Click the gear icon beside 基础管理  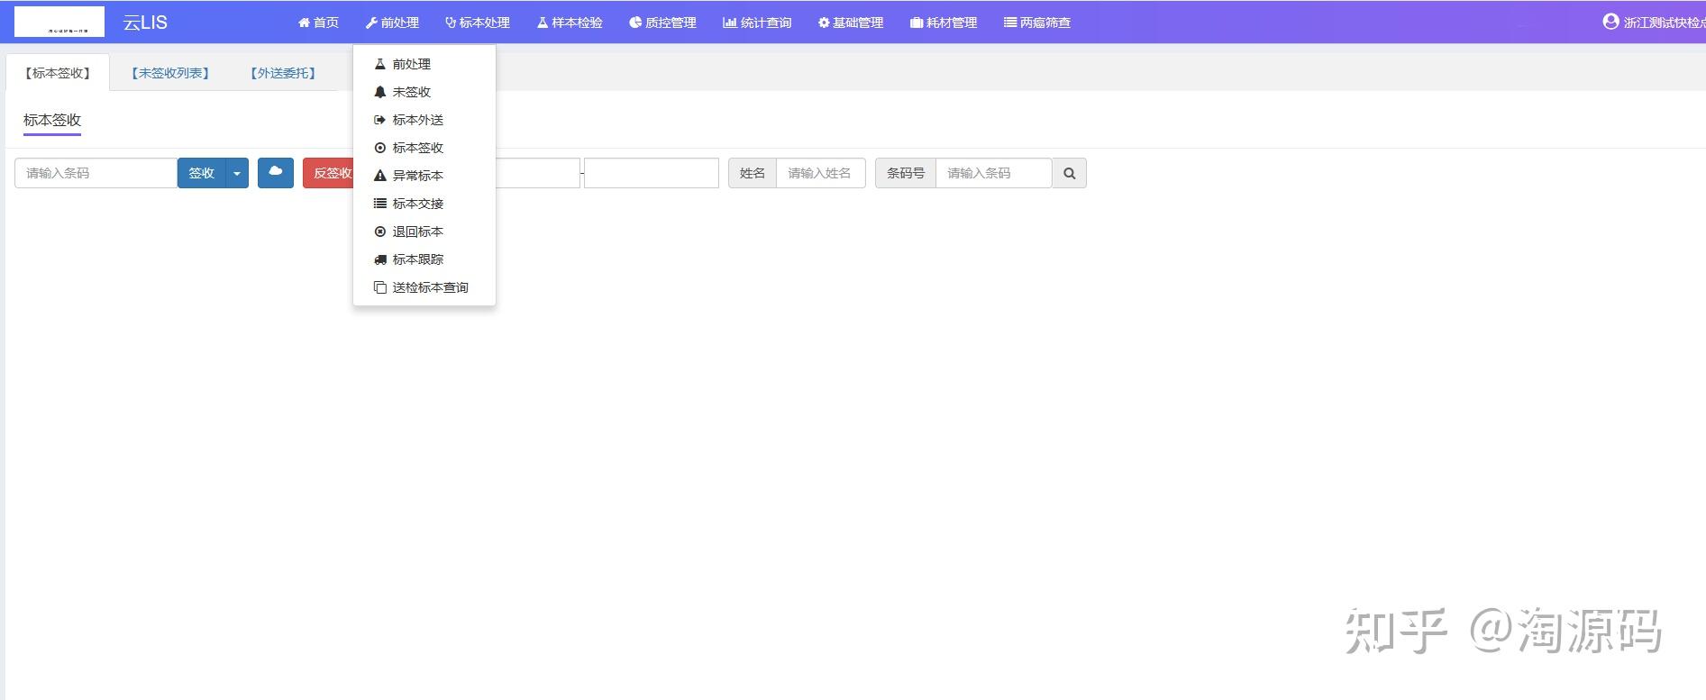[x=824, y=23]
